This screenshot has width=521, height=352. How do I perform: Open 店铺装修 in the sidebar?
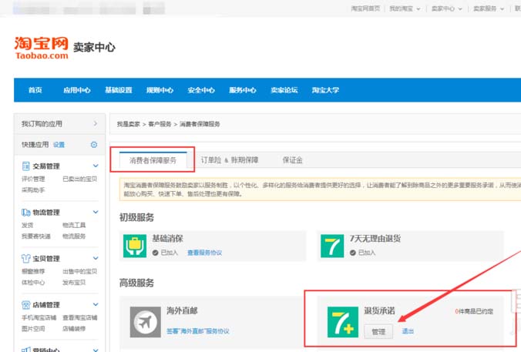coord(74,328)
